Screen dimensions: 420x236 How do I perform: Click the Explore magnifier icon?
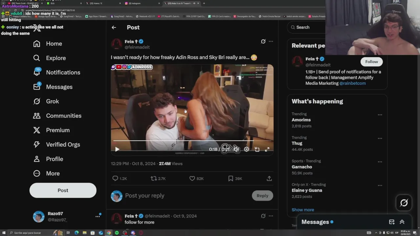(x=37, y=58)
